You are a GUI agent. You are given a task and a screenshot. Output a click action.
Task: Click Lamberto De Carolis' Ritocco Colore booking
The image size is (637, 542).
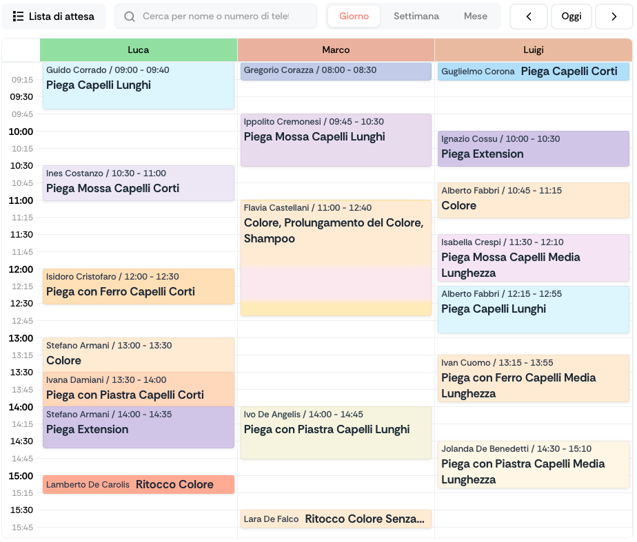click(138, 484)
